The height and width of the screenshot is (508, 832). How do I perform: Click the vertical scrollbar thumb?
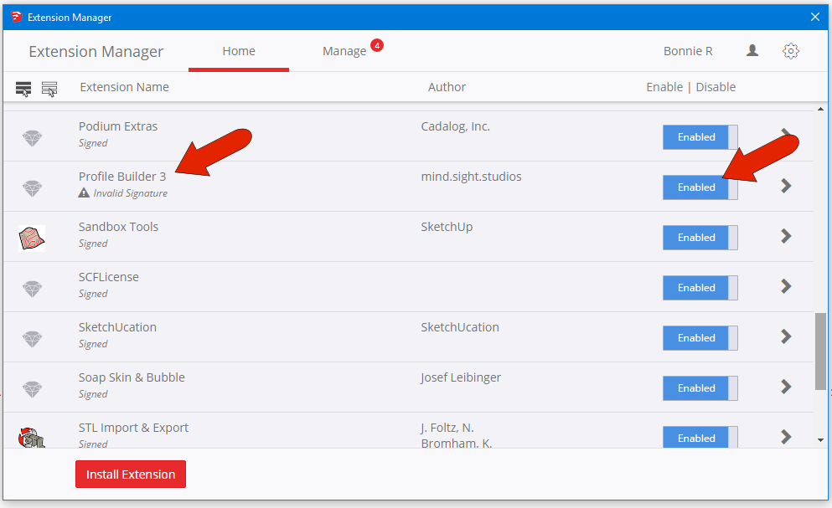coord(820,351)
